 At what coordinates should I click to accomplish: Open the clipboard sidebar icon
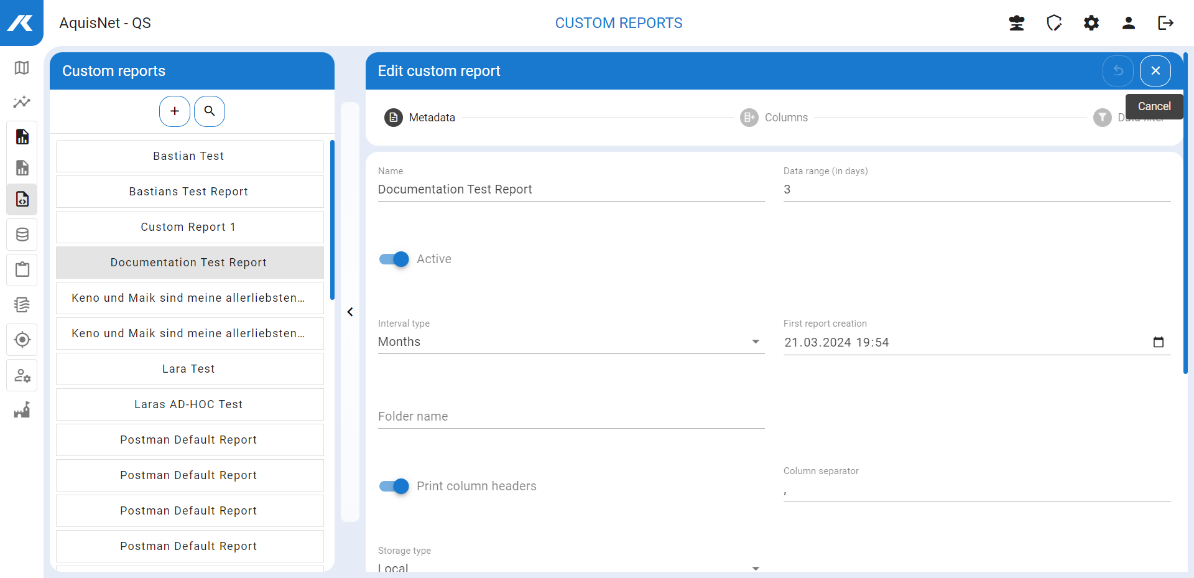(22, 269)
